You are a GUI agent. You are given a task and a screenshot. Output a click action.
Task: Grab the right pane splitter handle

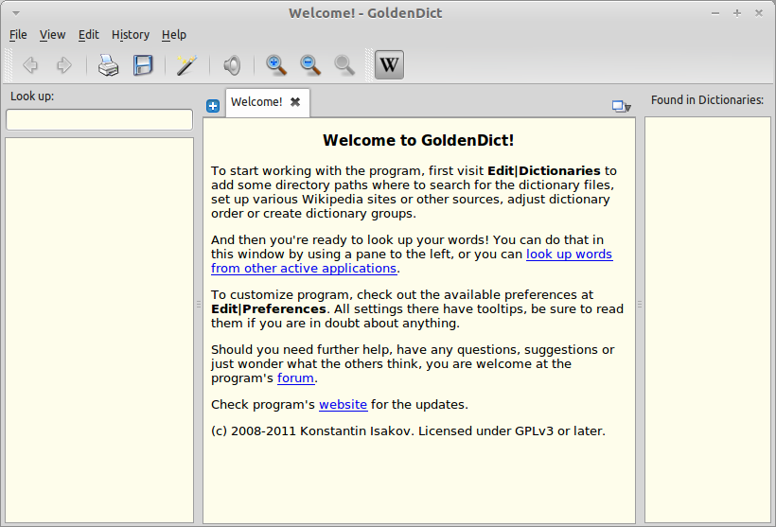tap(640, 305)
